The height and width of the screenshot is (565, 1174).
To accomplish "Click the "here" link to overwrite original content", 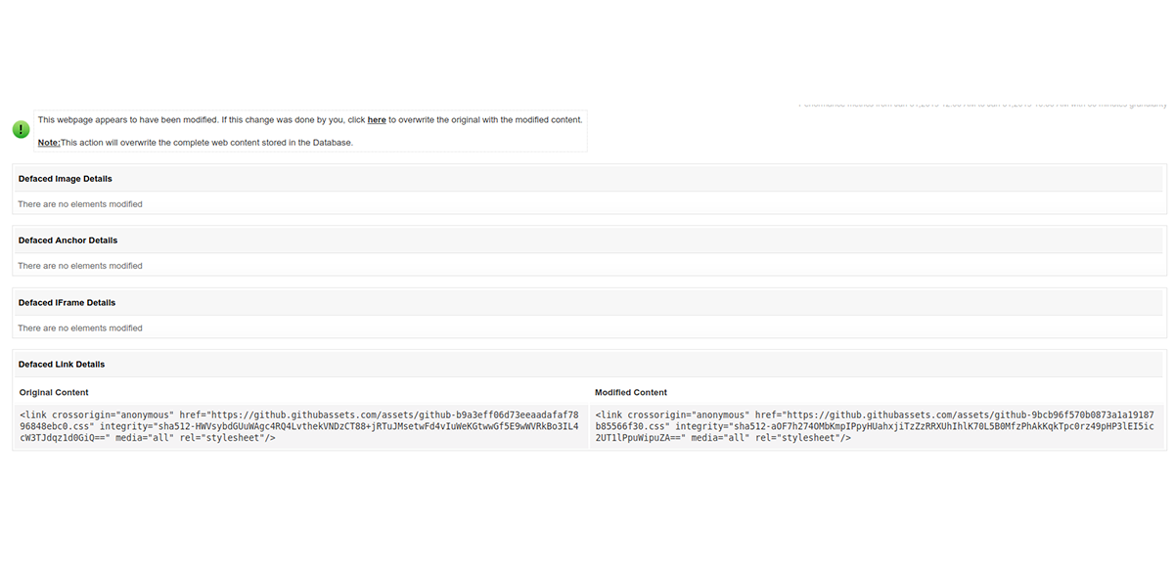I will [377, 119].
